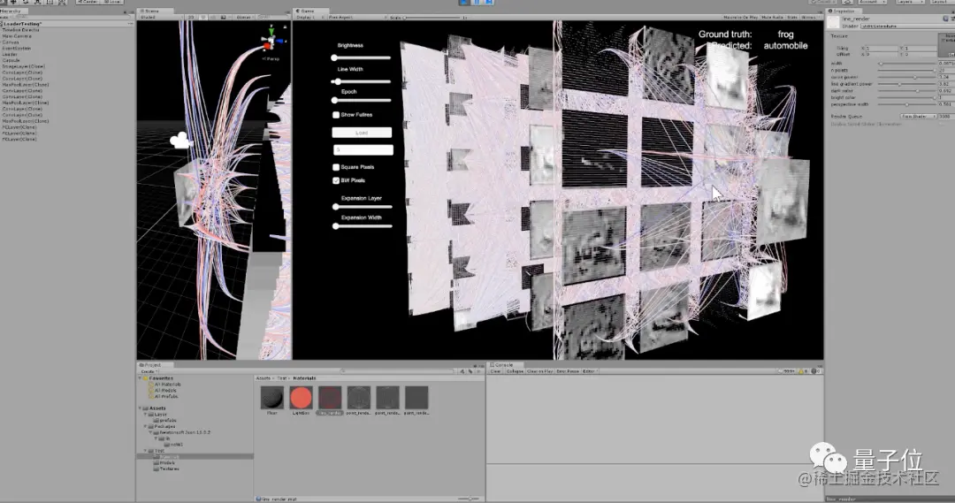The width and height of the screenshot is (955, 503).
Task: Select the camera icon in Scene view
Action: point(180,141)
